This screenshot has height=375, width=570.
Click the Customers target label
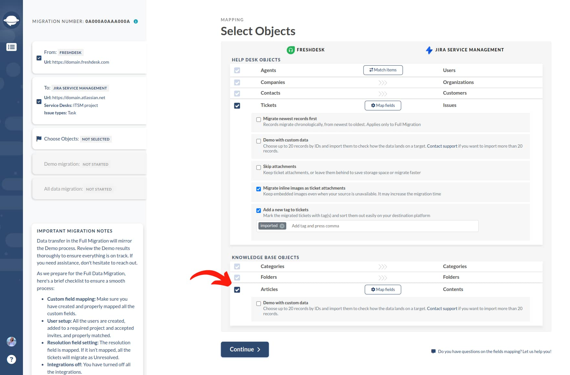click(x=455, y=93)
